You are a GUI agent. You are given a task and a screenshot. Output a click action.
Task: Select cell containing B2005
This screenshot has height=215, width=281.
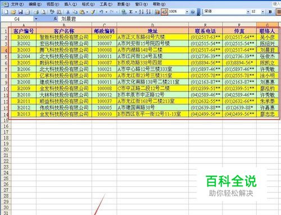[x=24, y=63]
